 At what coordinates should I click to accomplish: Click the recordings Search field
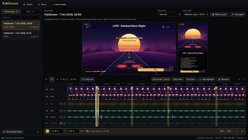click(x=21, y=17)
